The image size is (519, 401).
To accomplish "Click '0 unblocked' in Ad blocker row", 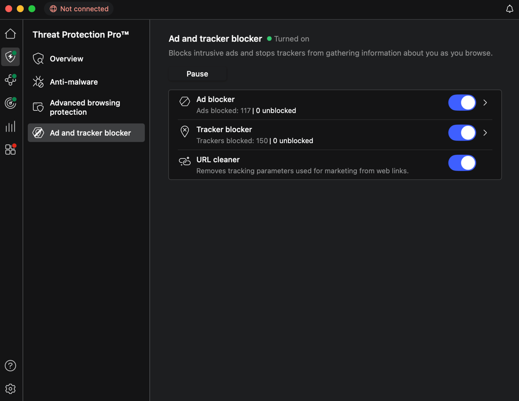I will (x=276, y=111).
